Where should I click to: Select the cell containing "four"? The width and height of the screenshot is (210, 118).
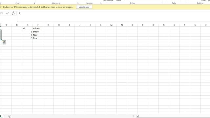tap(38, 35)
